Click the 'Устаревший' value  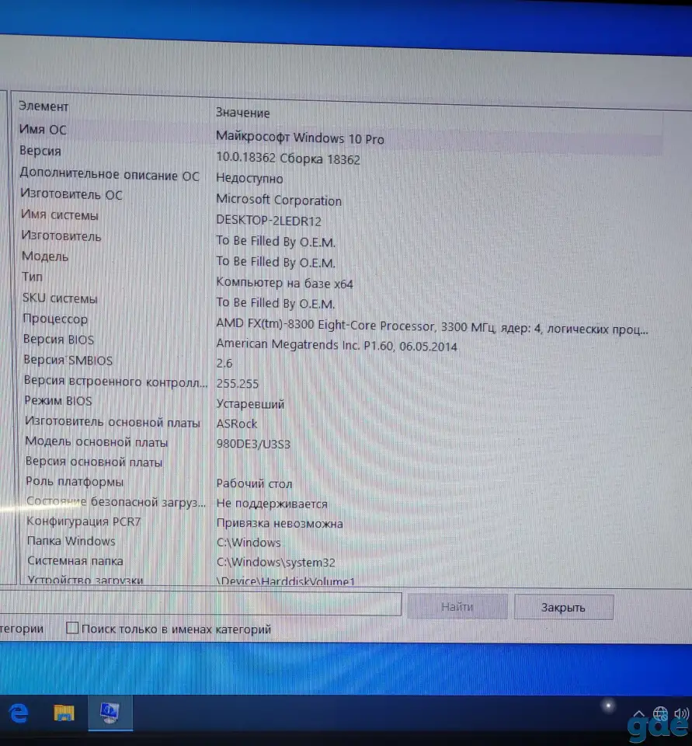[x=250, y=404]
